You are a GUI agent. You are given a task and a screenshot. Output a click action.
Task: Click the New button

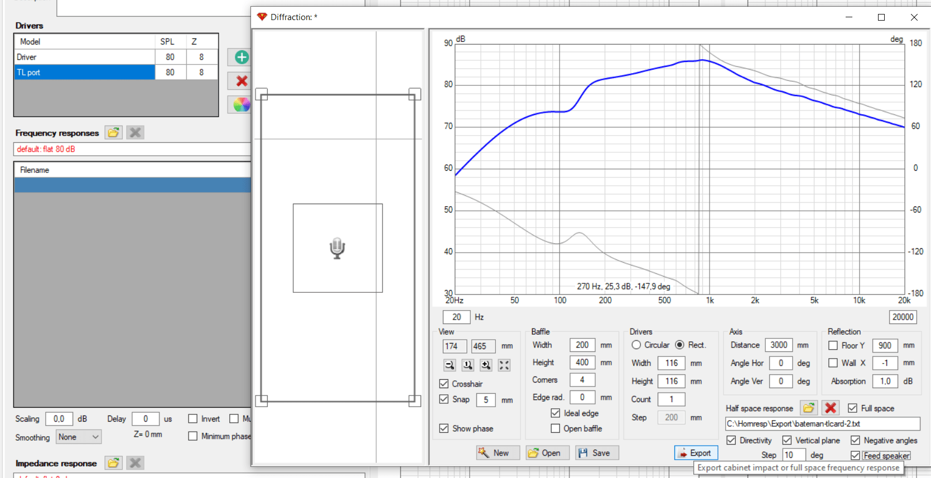click(x=498, y=453)
